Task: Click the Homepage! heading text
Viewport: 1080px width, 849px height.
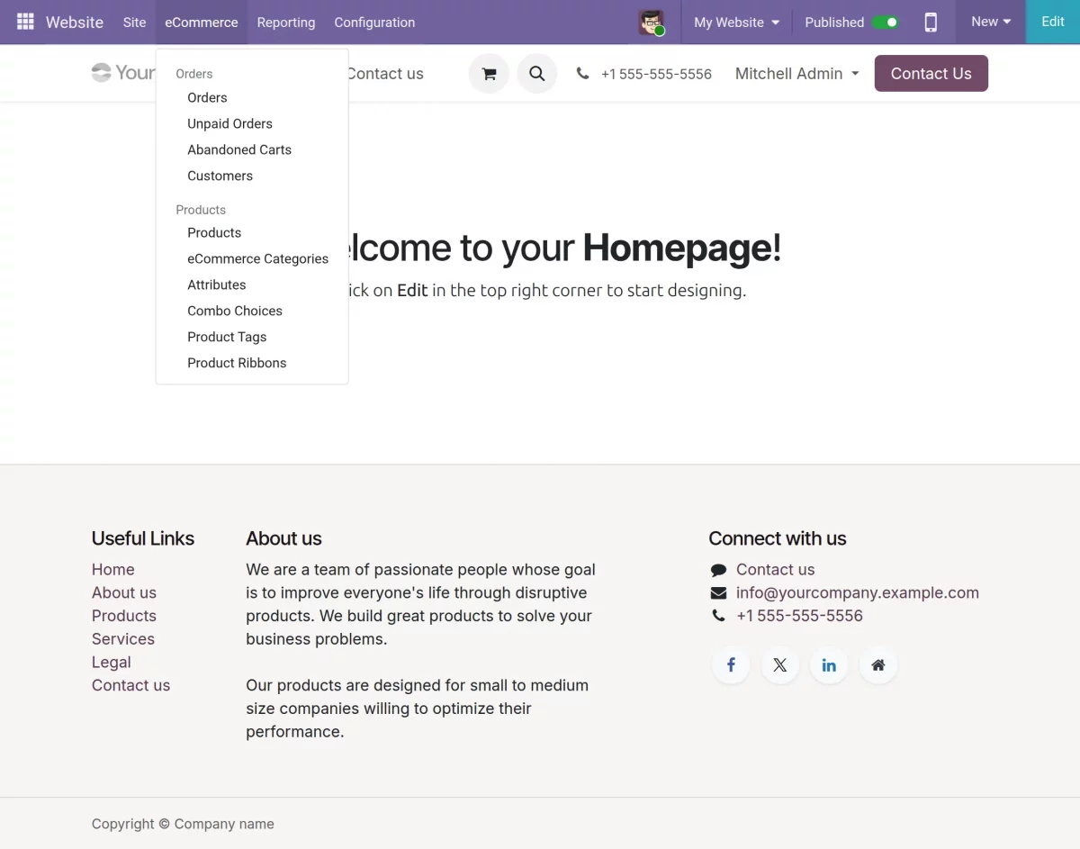Action: coord(682,248)
